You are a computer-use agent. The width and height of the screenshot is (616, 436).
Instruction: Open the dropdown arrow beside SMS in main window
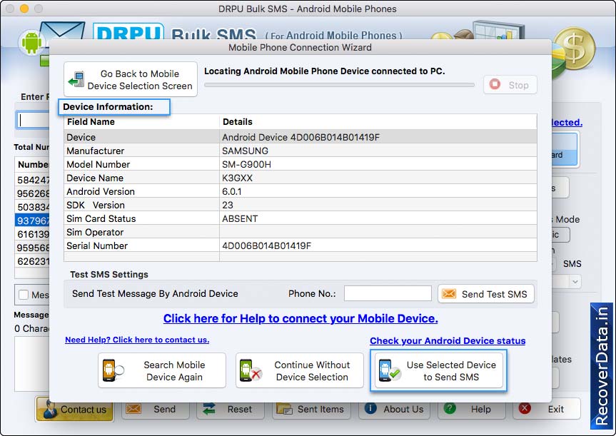click(x=575, y=281)
